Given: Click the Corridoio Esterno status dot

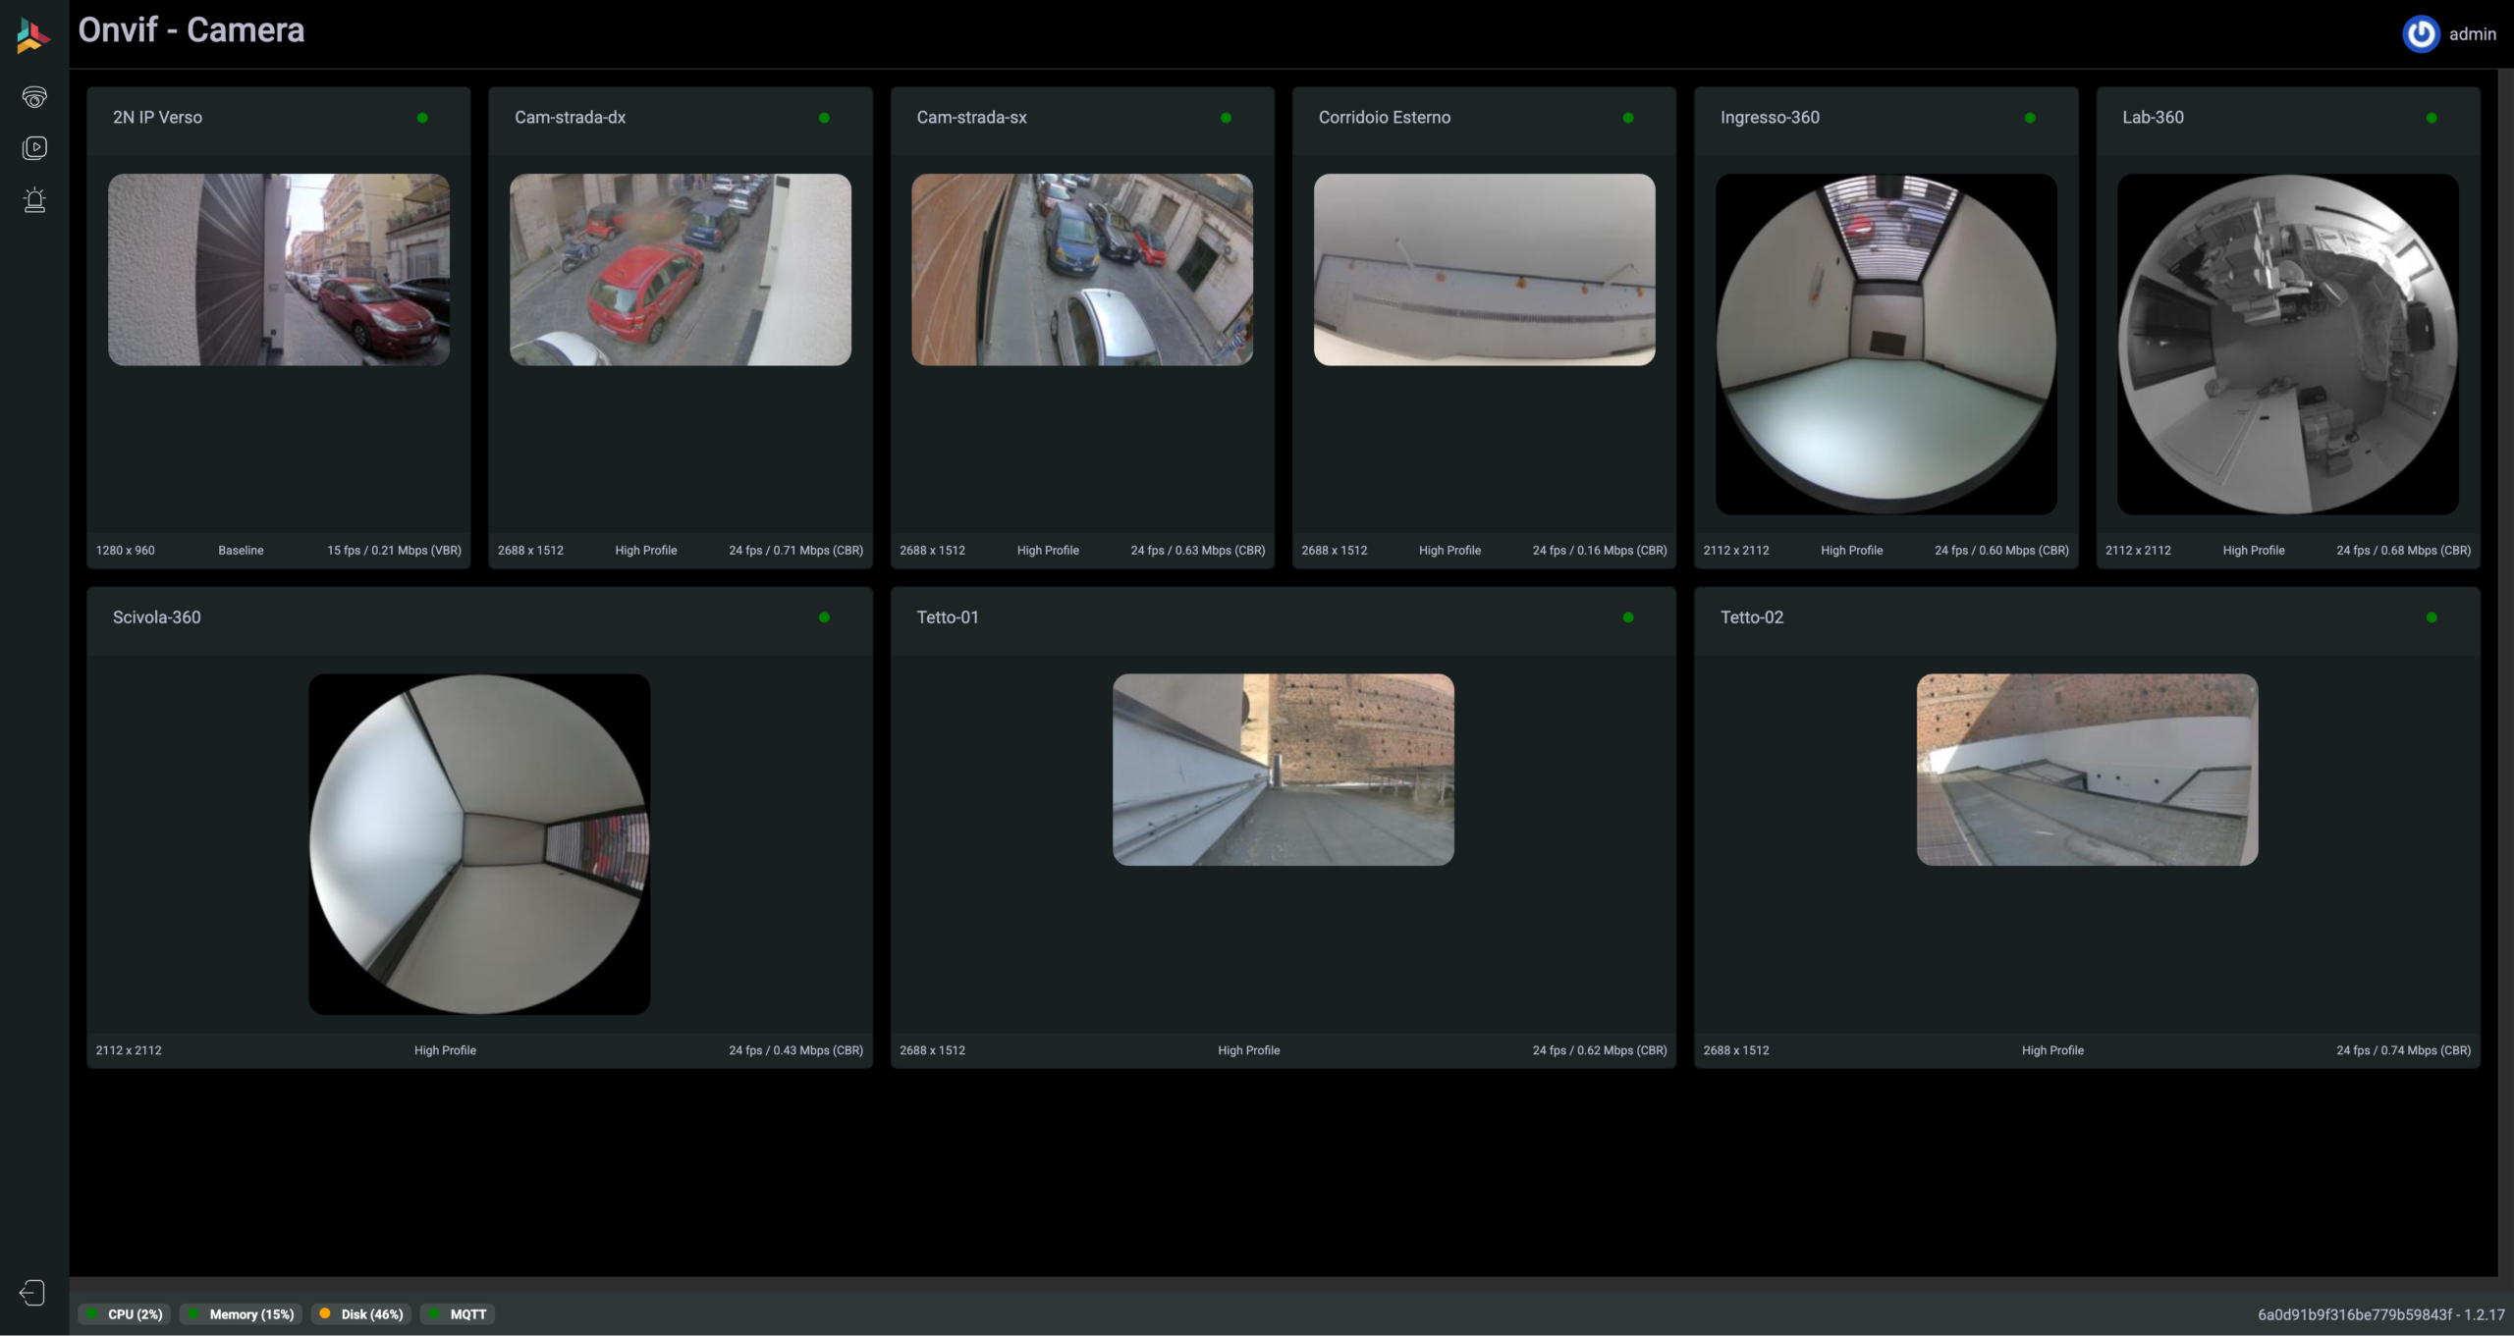Looking at the screenshot, I should tap(1628, 118).
